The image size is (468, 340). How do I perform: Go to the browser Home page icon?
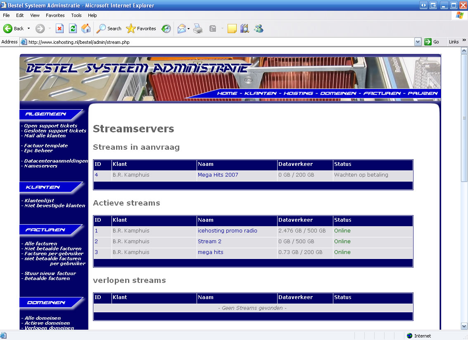pos(86,29)
